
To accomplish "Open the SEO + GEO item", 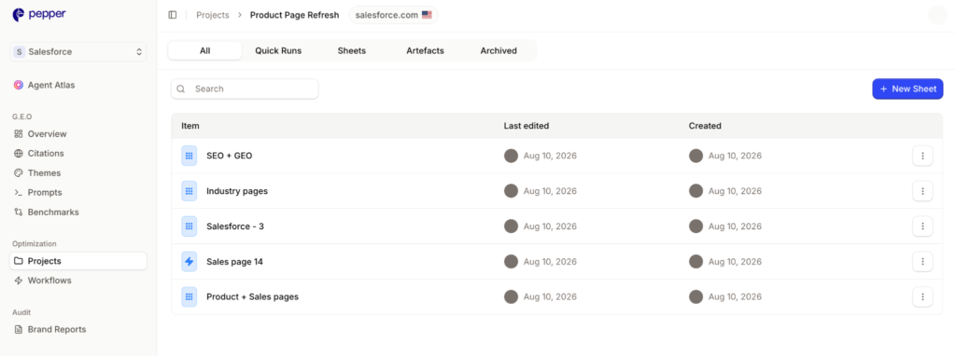I will [x=230, y=156].
